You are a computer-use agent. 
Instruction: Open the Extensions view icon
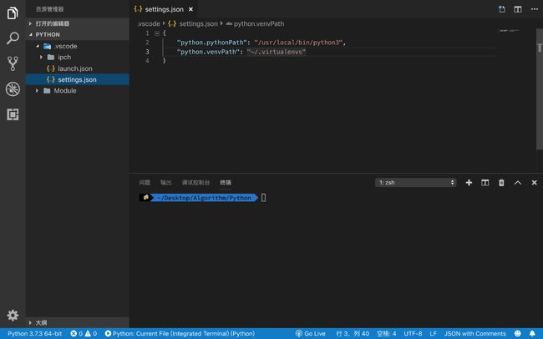pos(13,114)
